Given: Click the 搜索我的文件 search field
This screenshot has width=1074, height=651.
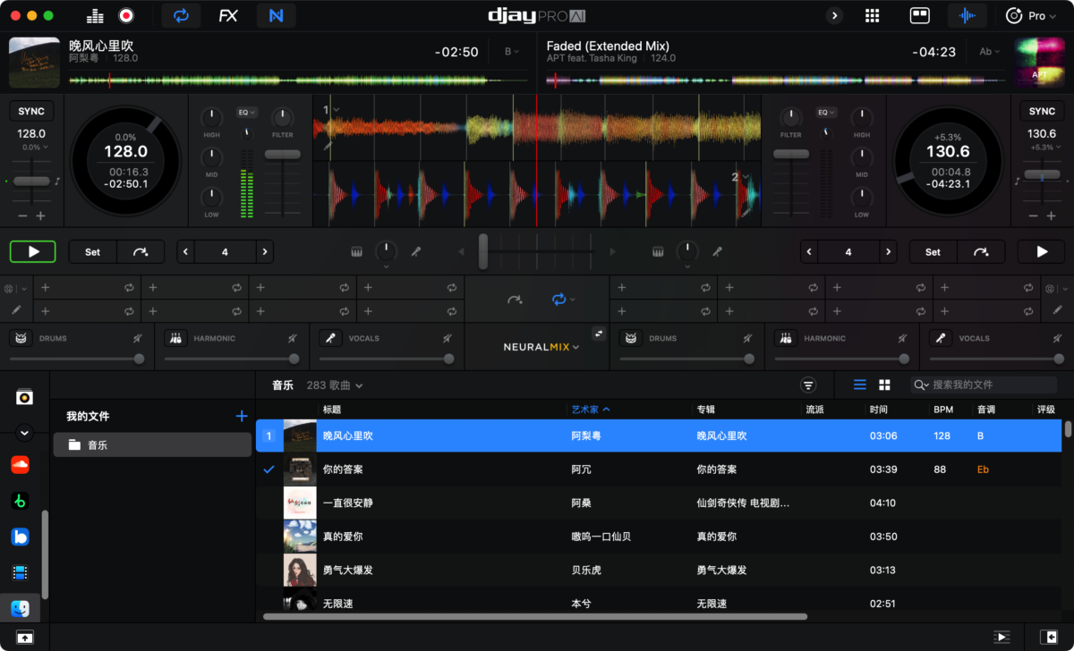Looking at the screenshot, I should (x=984, y=385).
